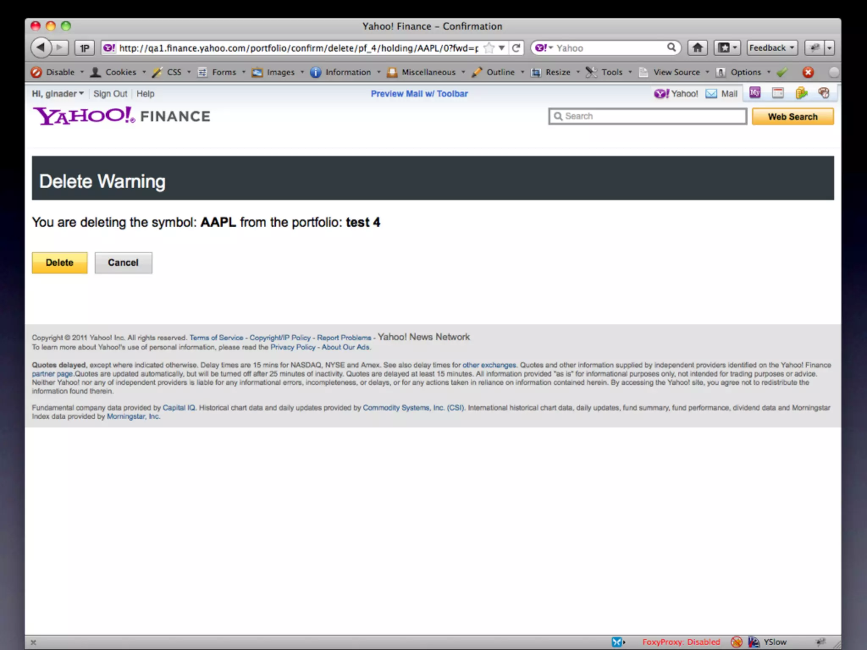This screenshot has height=650, width=867.
Task: Open the 'Hi, ginader' account dropdown
Action: (58, 94)
